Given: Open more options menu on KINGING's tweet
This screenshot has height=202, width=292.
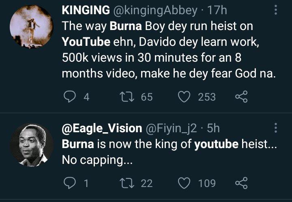Looking at the screenshot, I should pyautogui.click(x=276, y=9).
